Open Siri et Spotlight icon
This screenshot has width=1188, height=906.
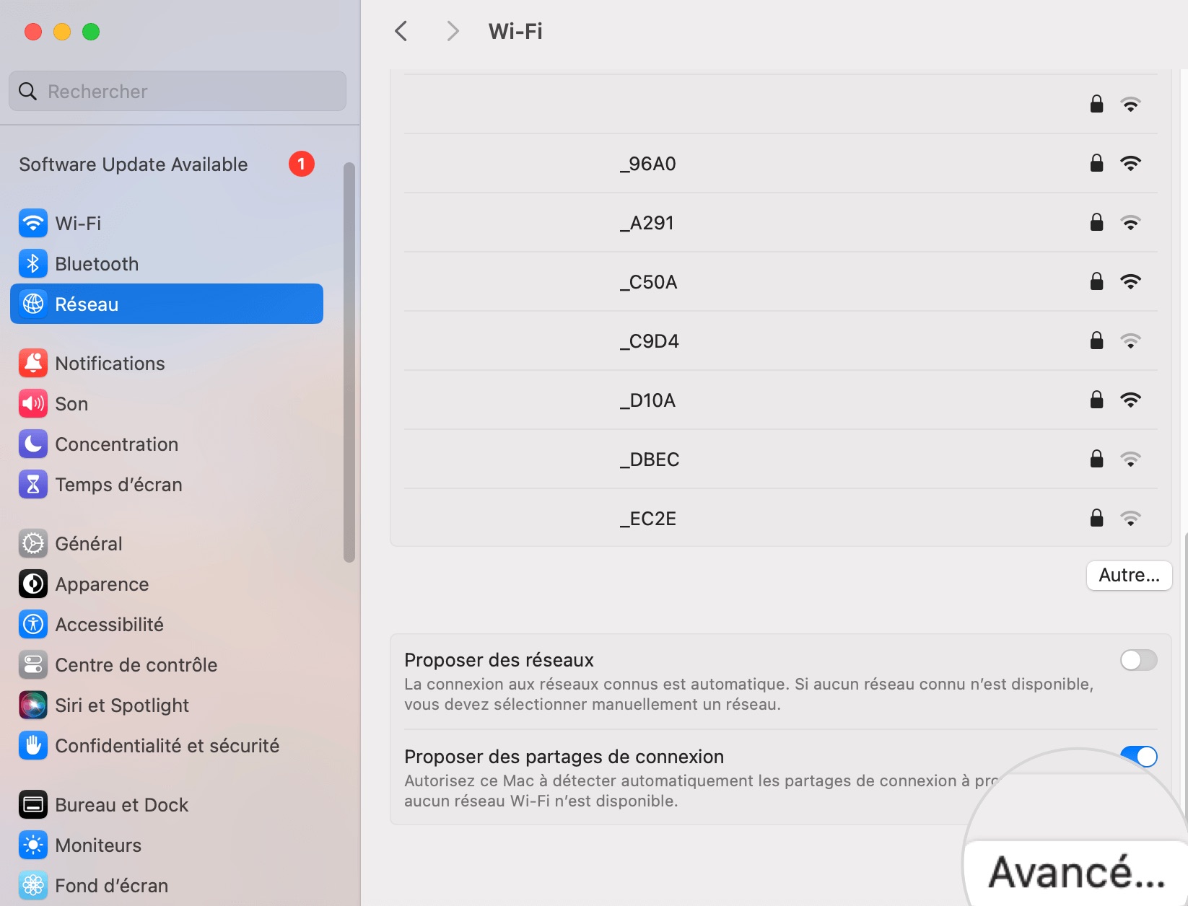tap(33, 705)
